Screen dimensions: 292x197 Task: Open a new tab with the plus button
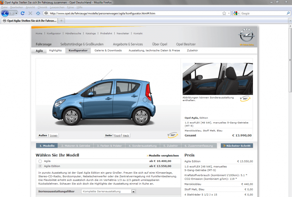coord(61,21)
